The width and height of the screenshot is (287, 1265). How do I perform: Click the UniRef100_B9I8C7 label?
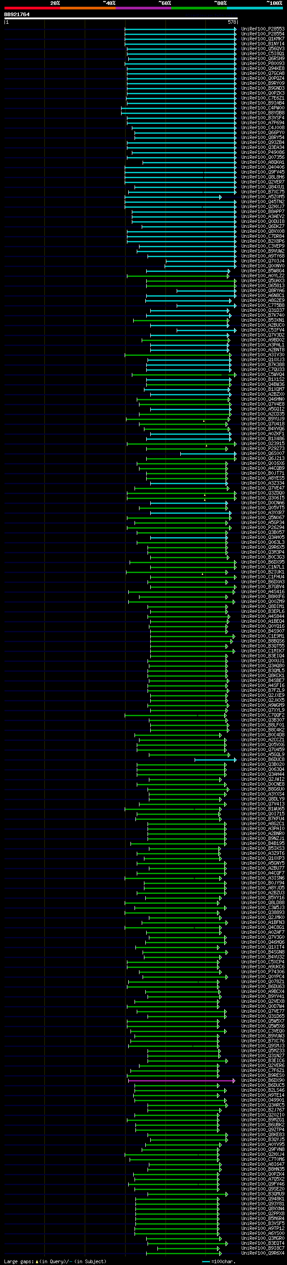tap(263, 1248)
